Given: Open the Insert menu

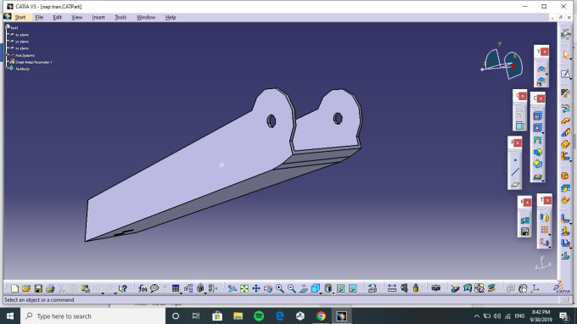Looking at the screenshot, I should click(98, 17).
